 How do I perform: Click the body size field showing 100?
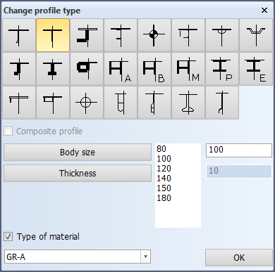(239, 150)
